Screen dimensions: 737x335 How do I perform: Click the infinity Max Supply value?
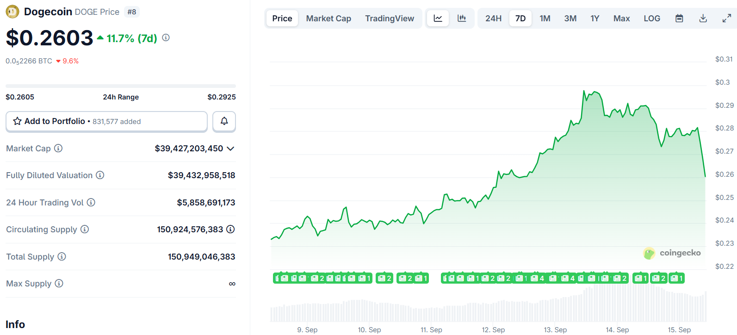coord(232,284)
